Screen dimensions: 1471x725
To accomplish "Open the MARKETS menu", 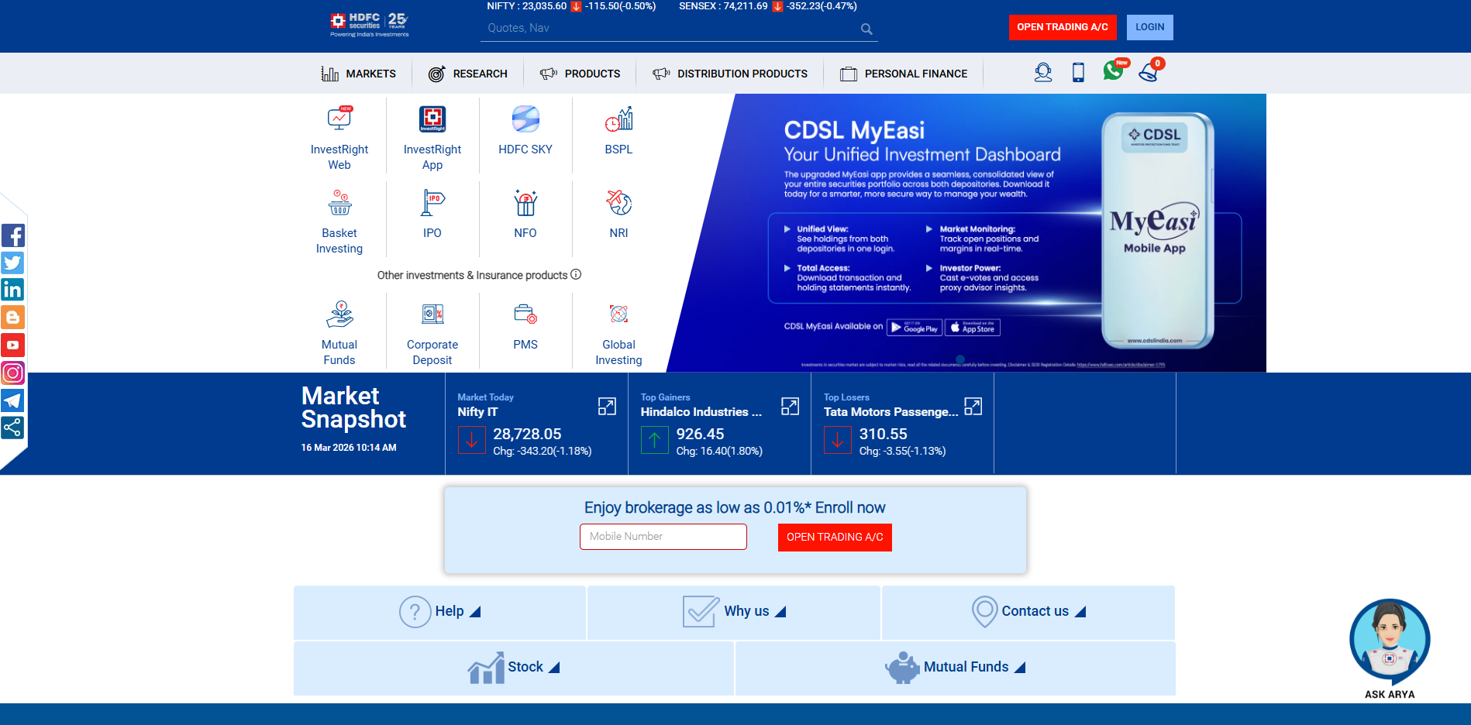I will 358,74.
